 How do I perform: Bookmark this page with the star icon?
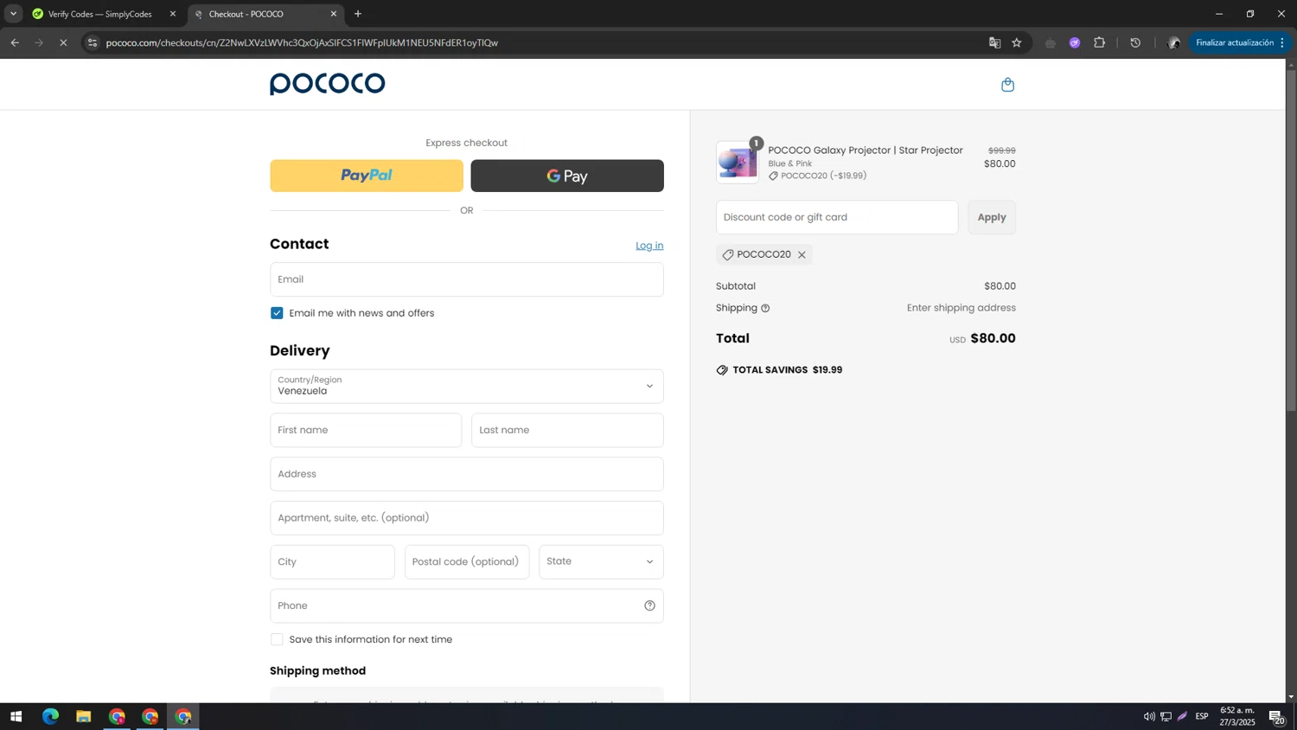(1017, 42)
